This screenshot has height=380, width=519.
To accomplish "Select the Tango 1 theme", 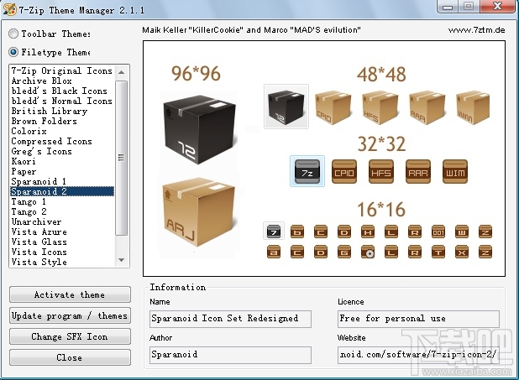I will [62, 201].
